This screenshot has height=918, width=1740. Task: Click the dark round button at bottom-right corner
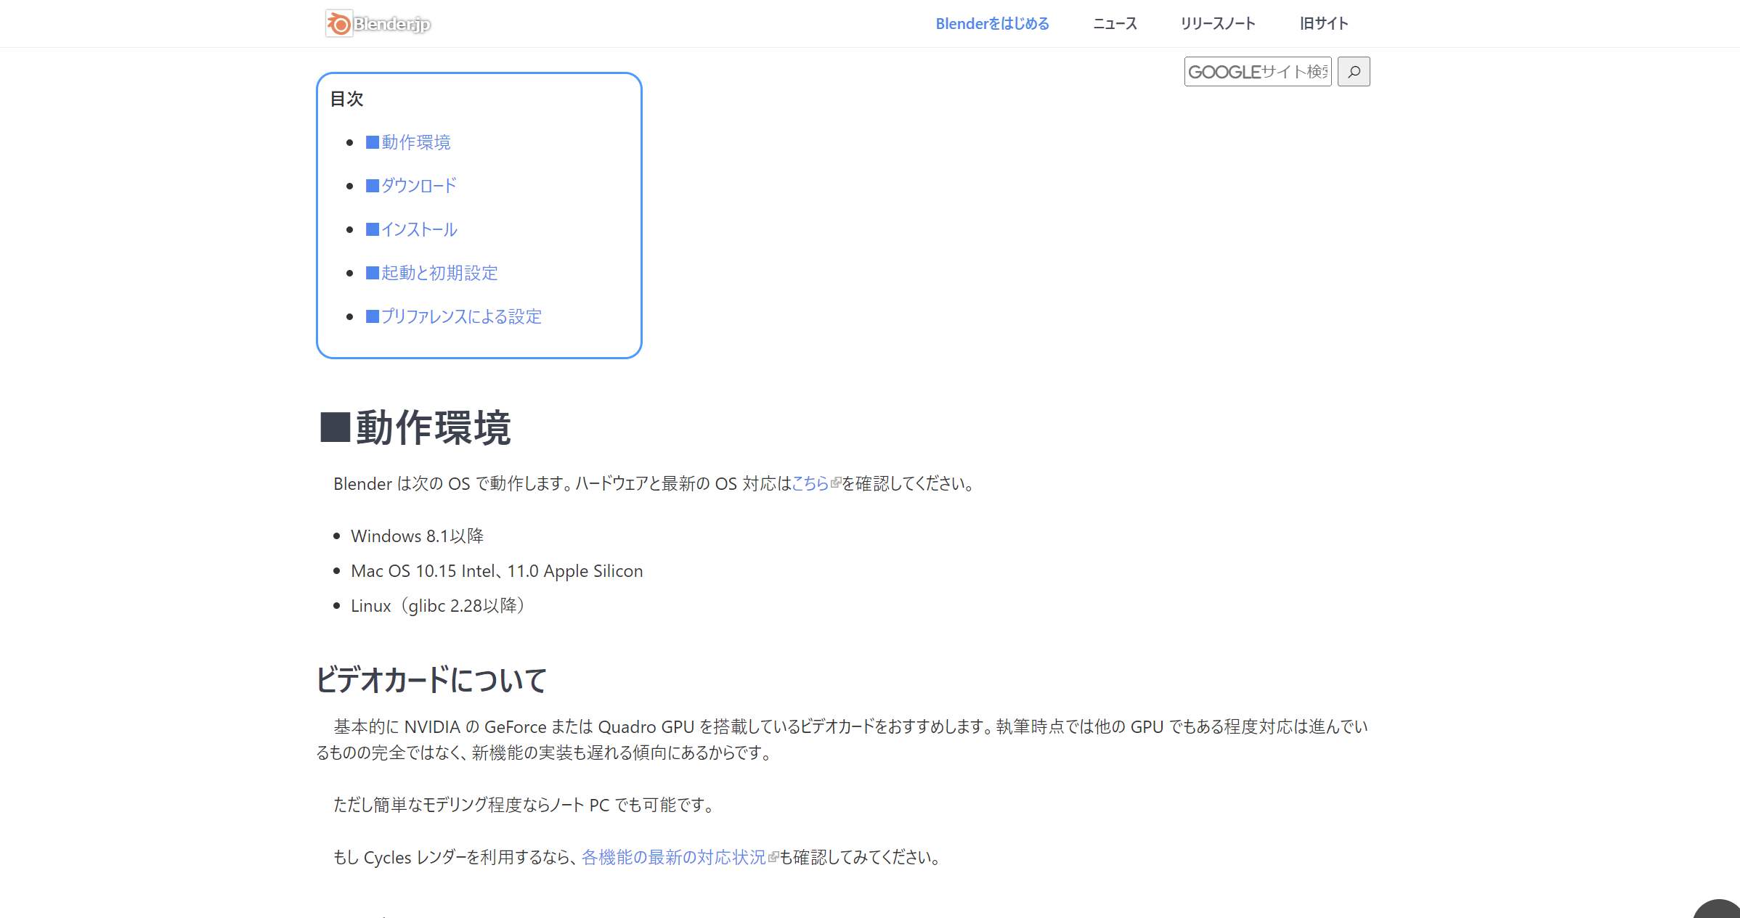[1718, 909]
